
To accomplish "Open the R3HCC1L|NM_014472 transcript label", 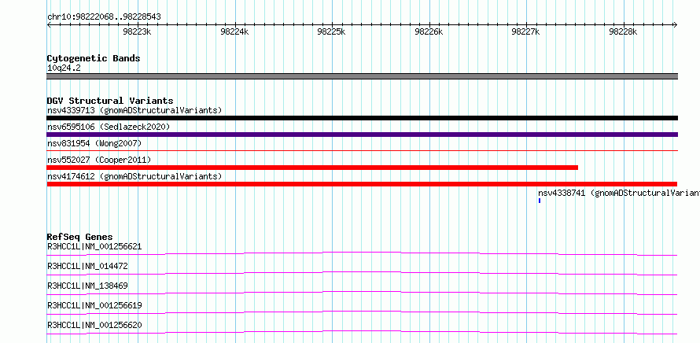I will tap(87, 266).
